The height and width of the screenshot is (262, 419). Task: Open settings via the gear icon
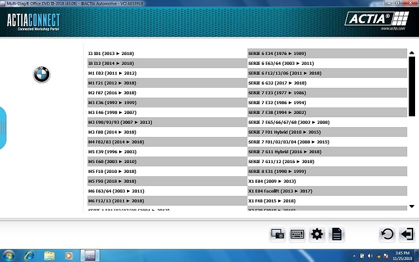point(317,234)
